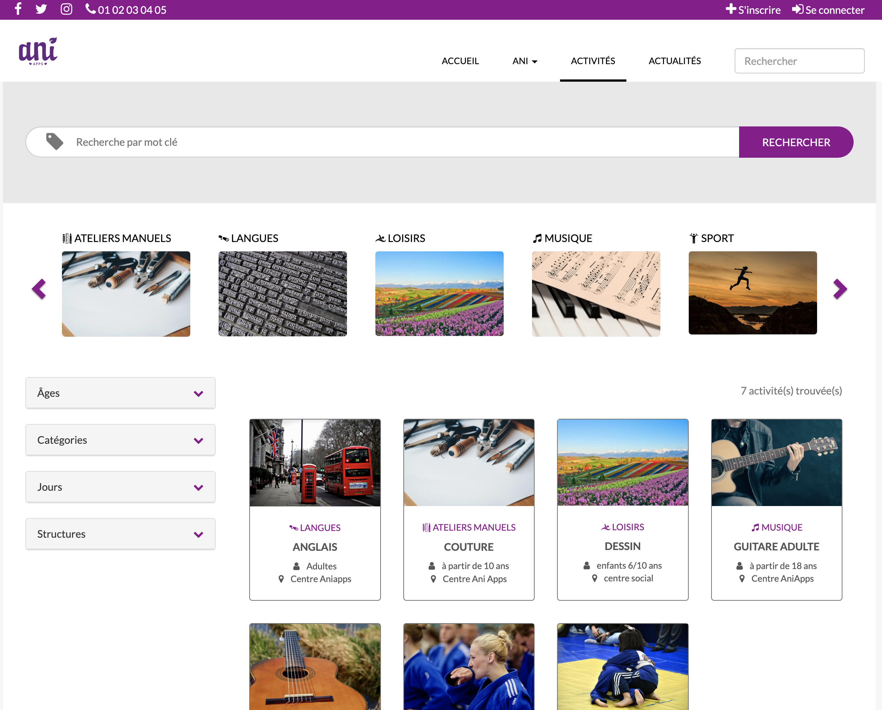Open the Instagram icon in top bar

[66, 9]
